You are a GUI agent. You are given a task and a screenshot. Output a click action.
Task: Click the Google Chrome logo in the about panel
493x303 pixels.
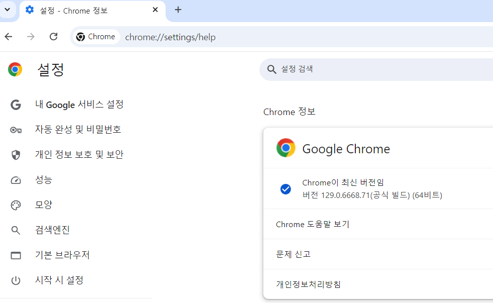[x=286, y=148]
